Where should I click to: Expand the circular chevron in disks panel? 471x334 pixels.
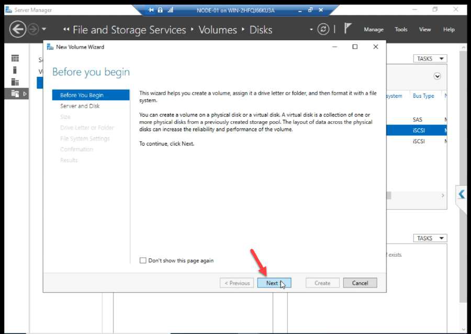pos(438,76)
